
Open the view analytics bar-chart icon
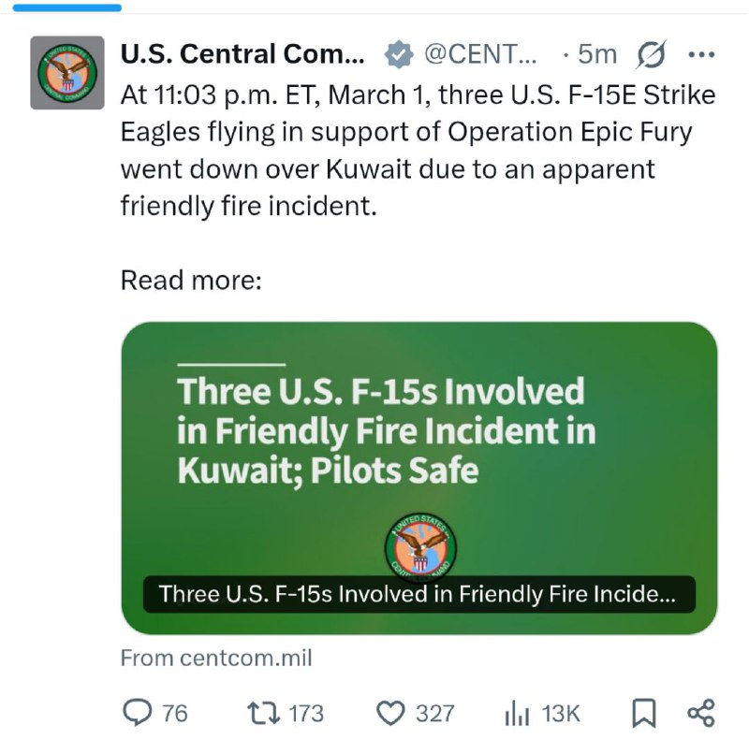click(518, 714)
